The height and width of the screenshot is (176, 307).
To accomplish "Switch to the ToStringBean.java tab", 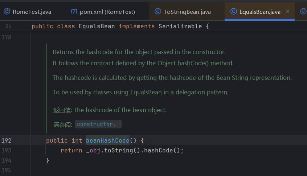I will click(187, 12).
